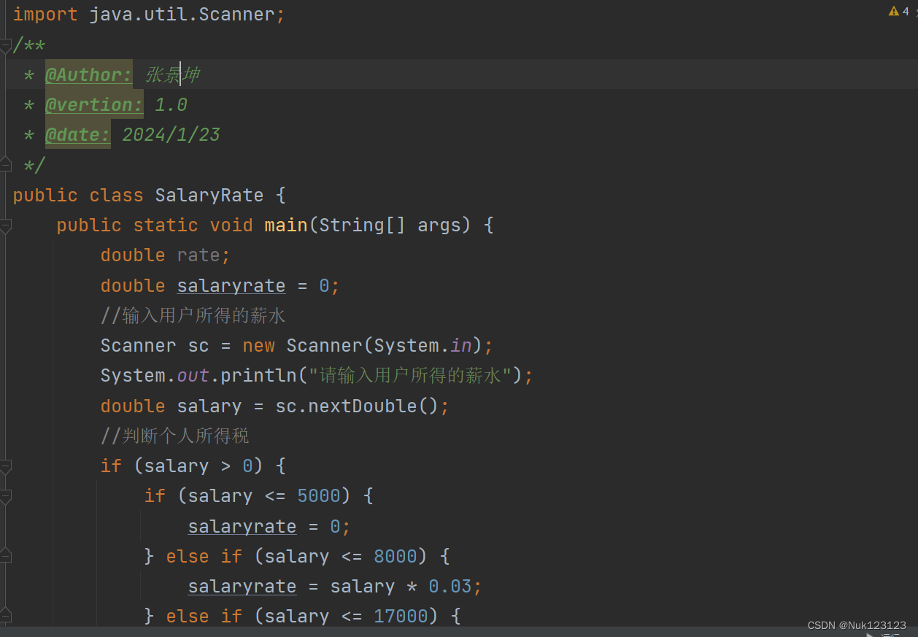Click the warning count number 4
The width and height of the screenshot is (918, 637).
pos(906,12)
